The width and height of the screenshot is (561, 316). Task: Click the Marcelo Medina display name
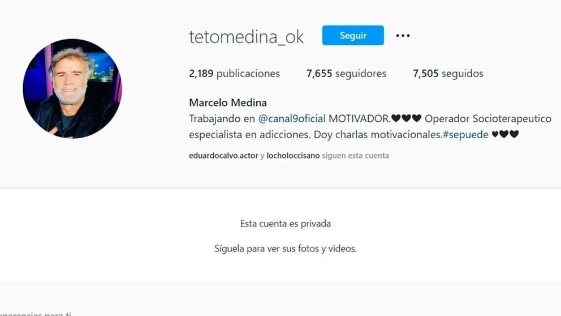click(x=228, y=103)
